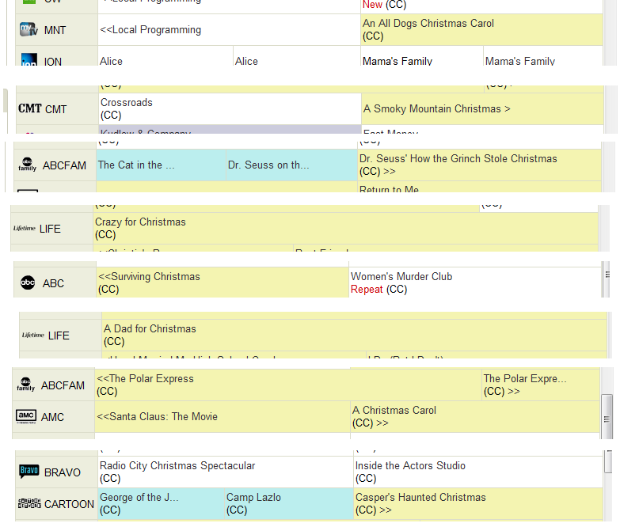Open MNT Local Programming listing
This screenshot has width=620, height=527.
pos(229,29)
